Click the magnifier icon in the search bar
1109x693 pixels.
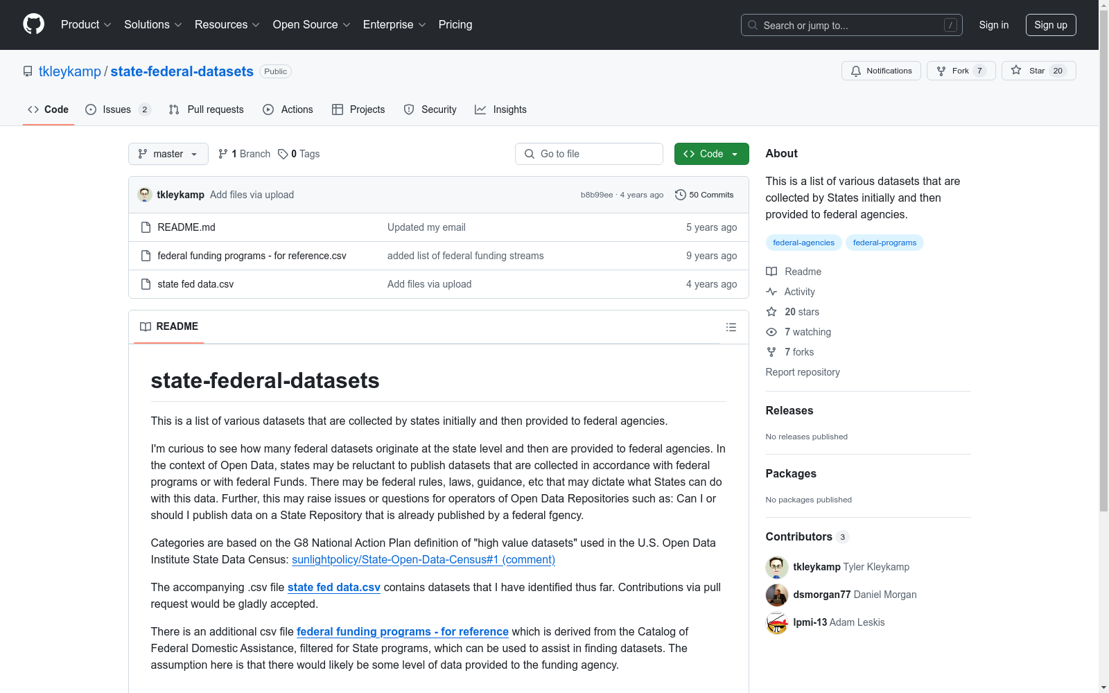pos(753,25)
